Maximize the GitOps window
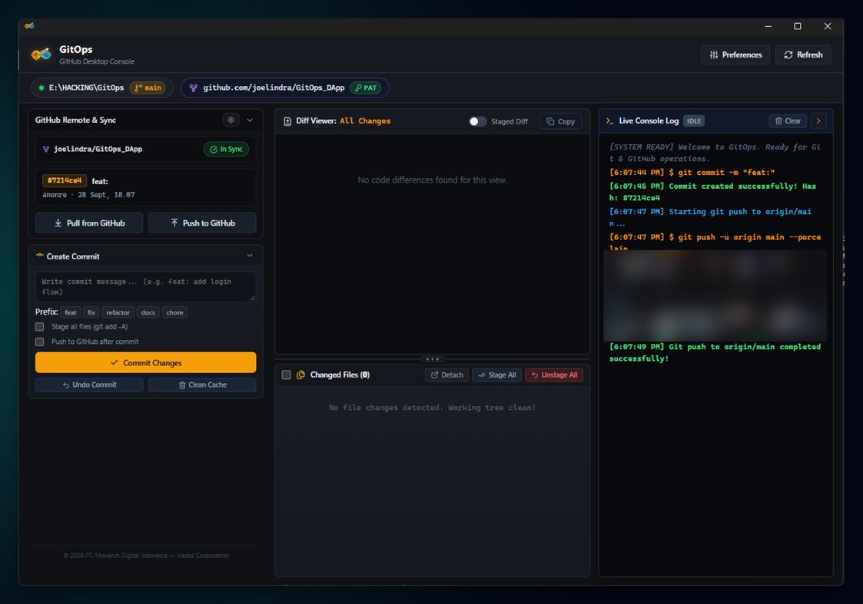Screen dimensions: 863x604 tap(798, 26)
